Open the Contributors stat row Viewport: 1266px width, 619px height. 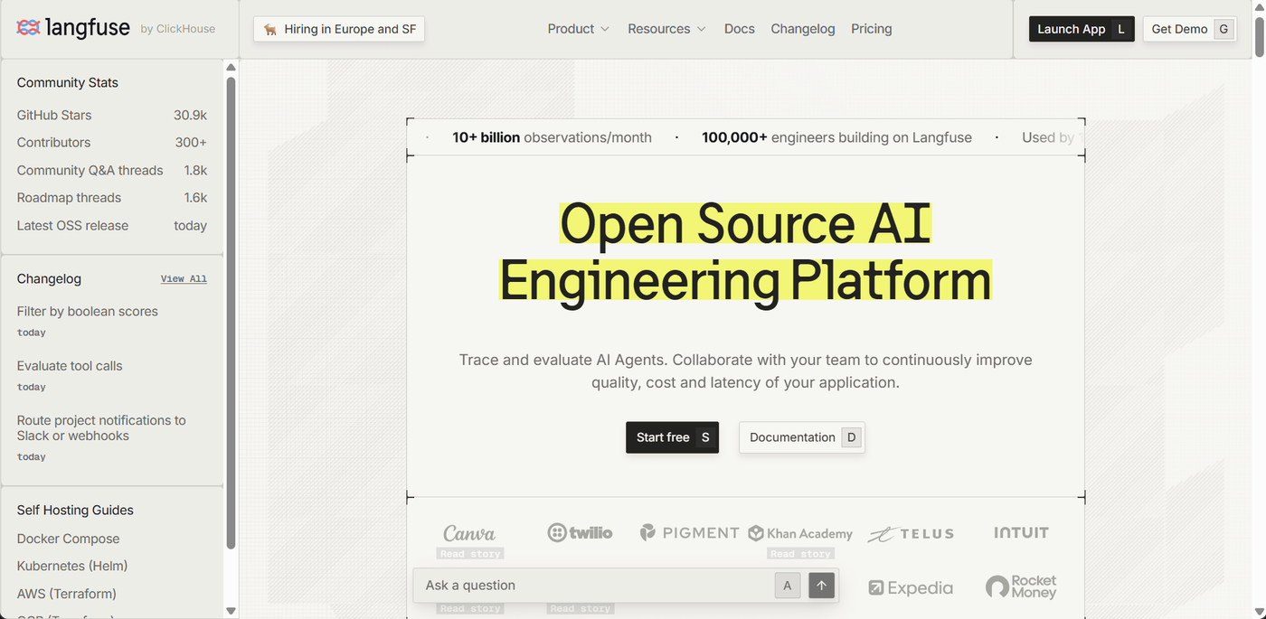112,143
